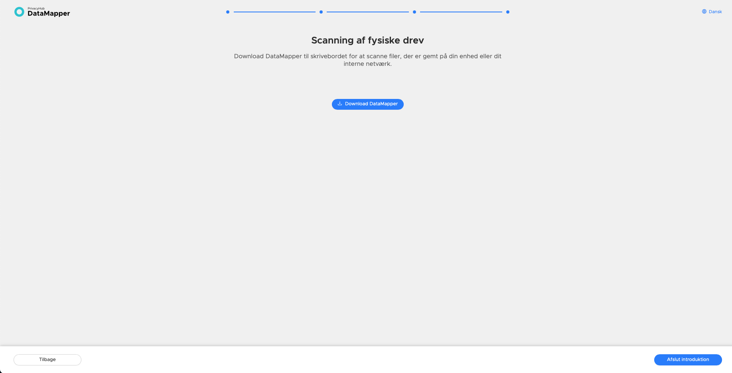Click the teal DataMapper logo circle
732x373 pixels.
[x=19, y=12]
